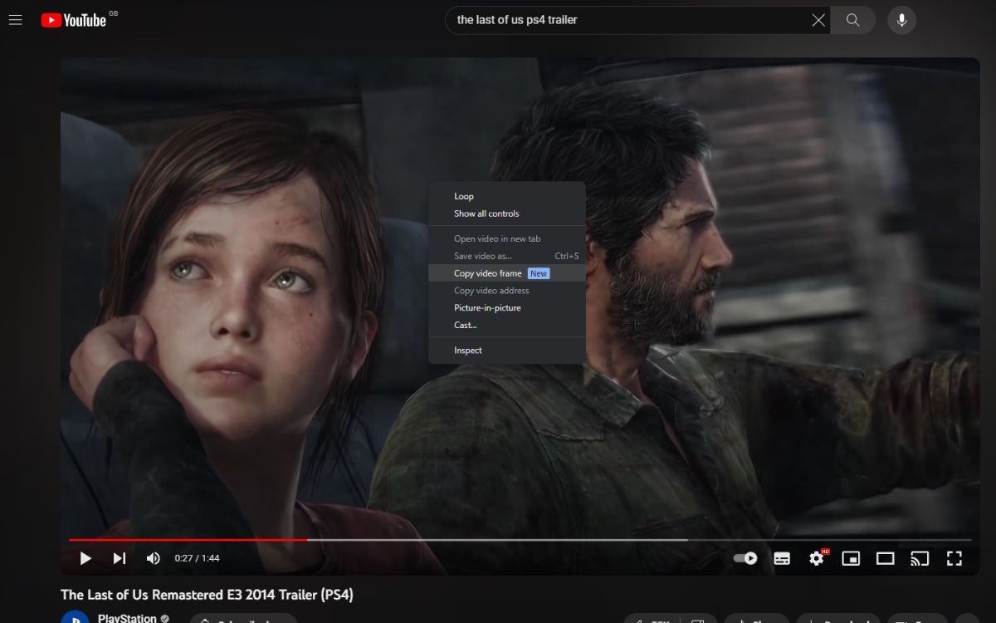Screen dimensions: 996x623
Task: Open video settings gear menu
Action: click(x=817, y=558)
